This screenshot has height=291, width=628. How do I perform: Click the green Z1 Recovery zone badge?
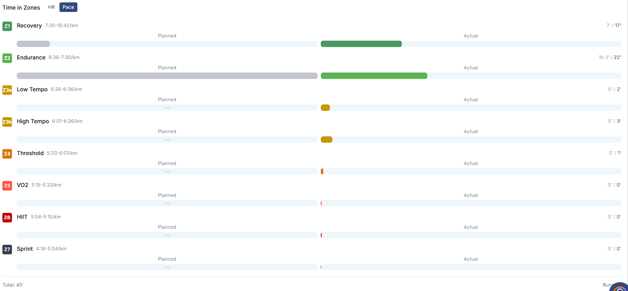7,26
